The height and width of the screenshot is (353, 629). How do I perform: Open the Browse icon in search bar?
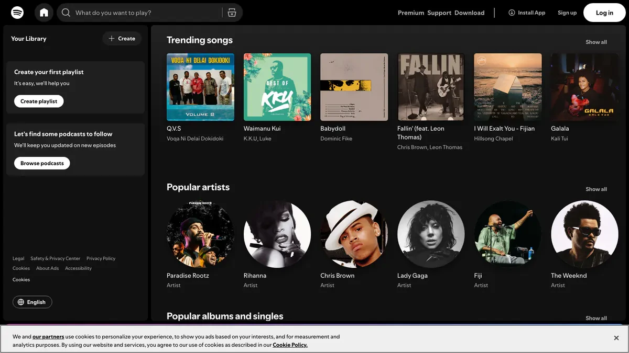[232, 13]
